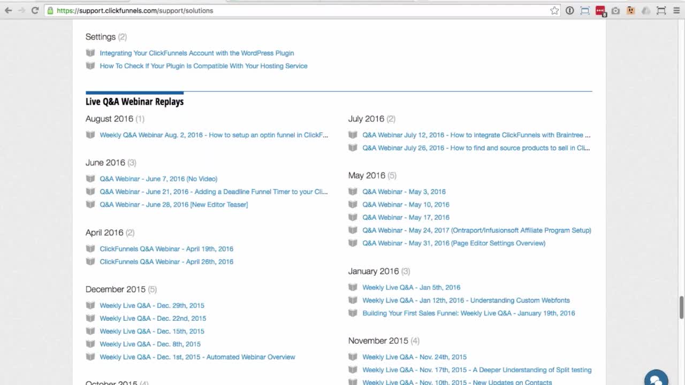Open the red LastPass extension icon
This screenshot has width=685, height=385.
pos(600,11)
